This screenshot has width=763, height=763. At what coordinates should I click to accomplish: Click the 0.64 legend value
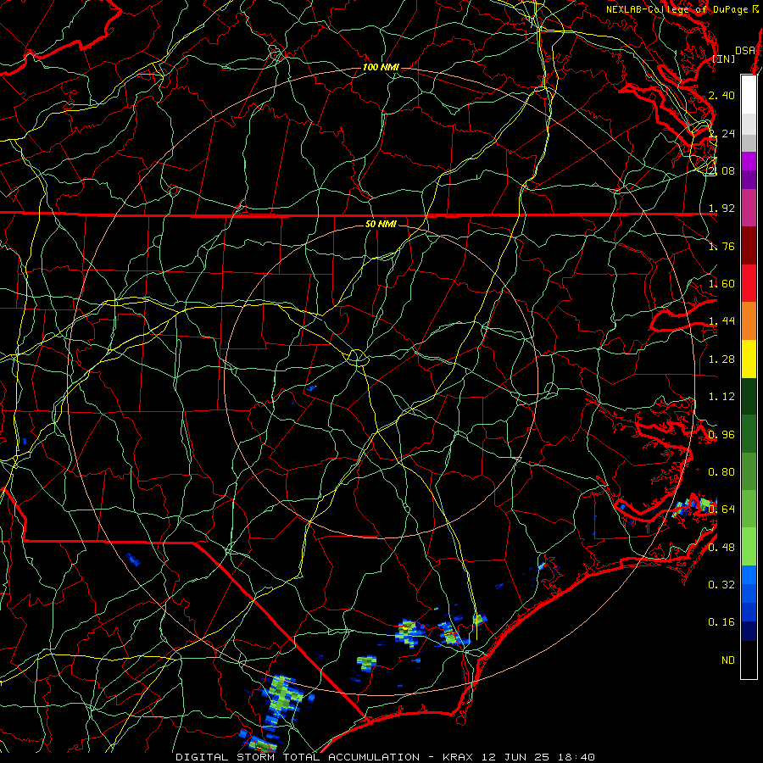point(721,510)
